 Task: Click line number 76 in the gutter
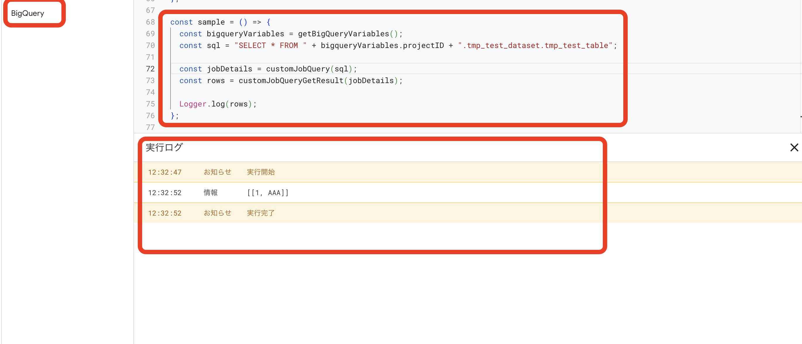point(150,116)
